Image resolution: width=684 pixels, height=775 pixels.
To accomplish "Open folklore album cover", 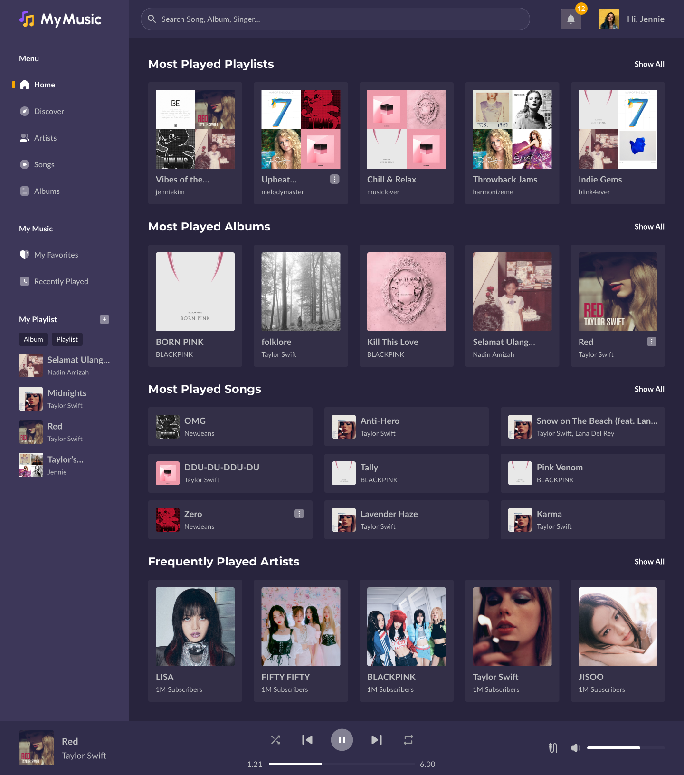I will coord(301,292).
